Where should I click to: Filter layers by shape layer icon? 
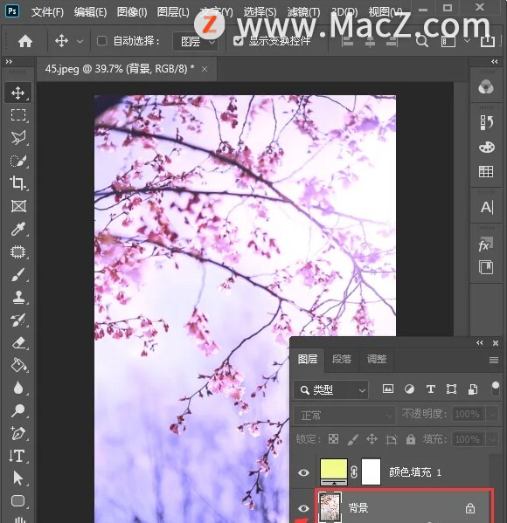(451, 389)
